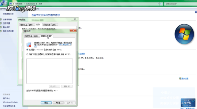Switch to 高级 tab in 性能选项

click(x=36, y=36)
